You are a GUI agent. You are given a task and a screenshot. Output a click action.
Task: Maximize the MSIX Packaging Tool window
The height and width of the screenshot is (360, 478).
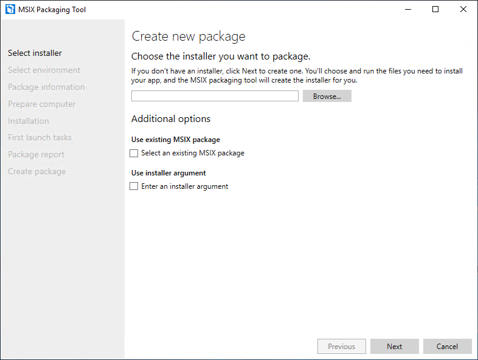point(435,10)
